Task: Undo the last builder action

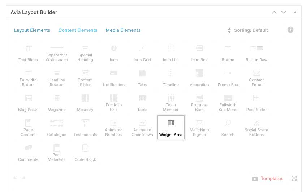Action: pyautogui.click(x=15, y=178)
